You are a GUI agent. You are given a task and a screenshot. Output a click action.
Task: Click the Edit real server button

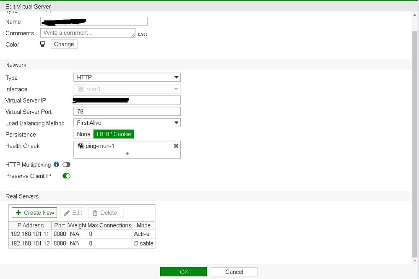[73, 213]
